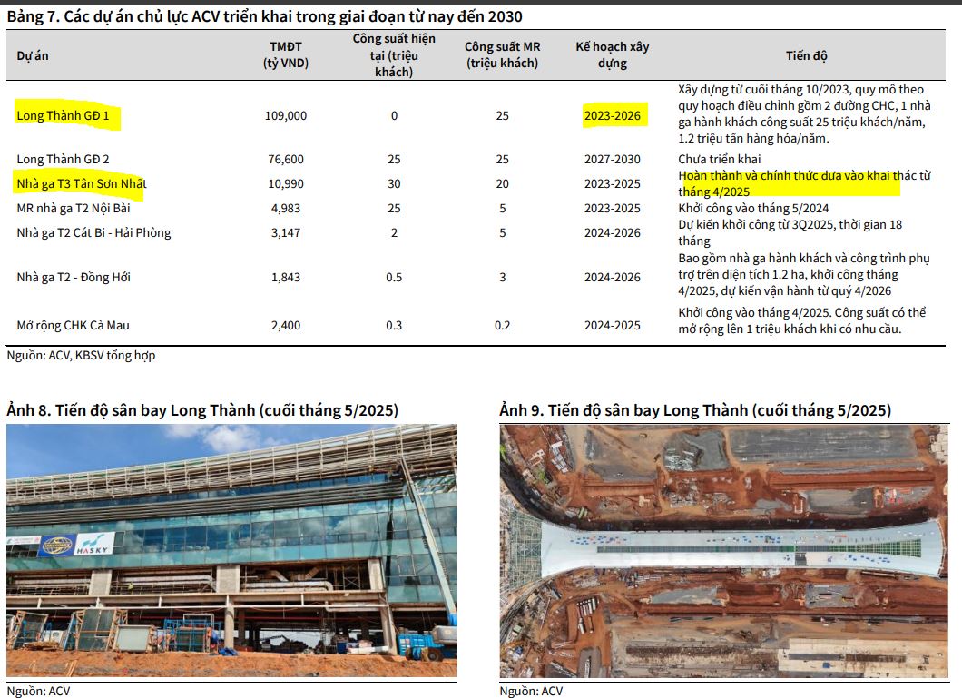The height and width of the screenshot is (698, 962).
Task: Click highlighted "Nhà ga T3 Tân Sơn Nhất" row label
Action: (x=81, y=183)
